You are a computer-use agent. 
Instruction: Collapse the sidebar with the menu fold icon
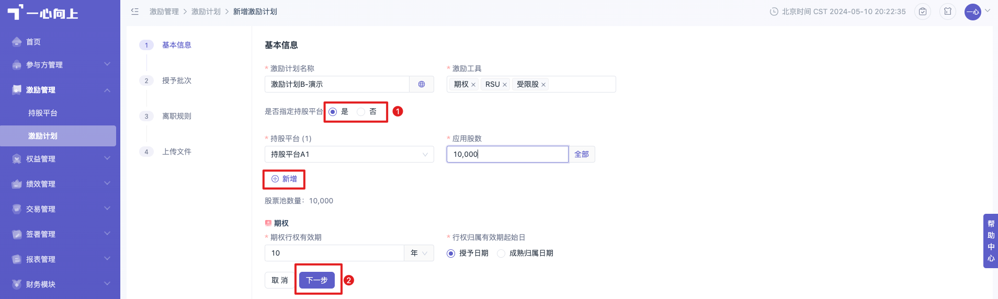click(x=135, y=11)
